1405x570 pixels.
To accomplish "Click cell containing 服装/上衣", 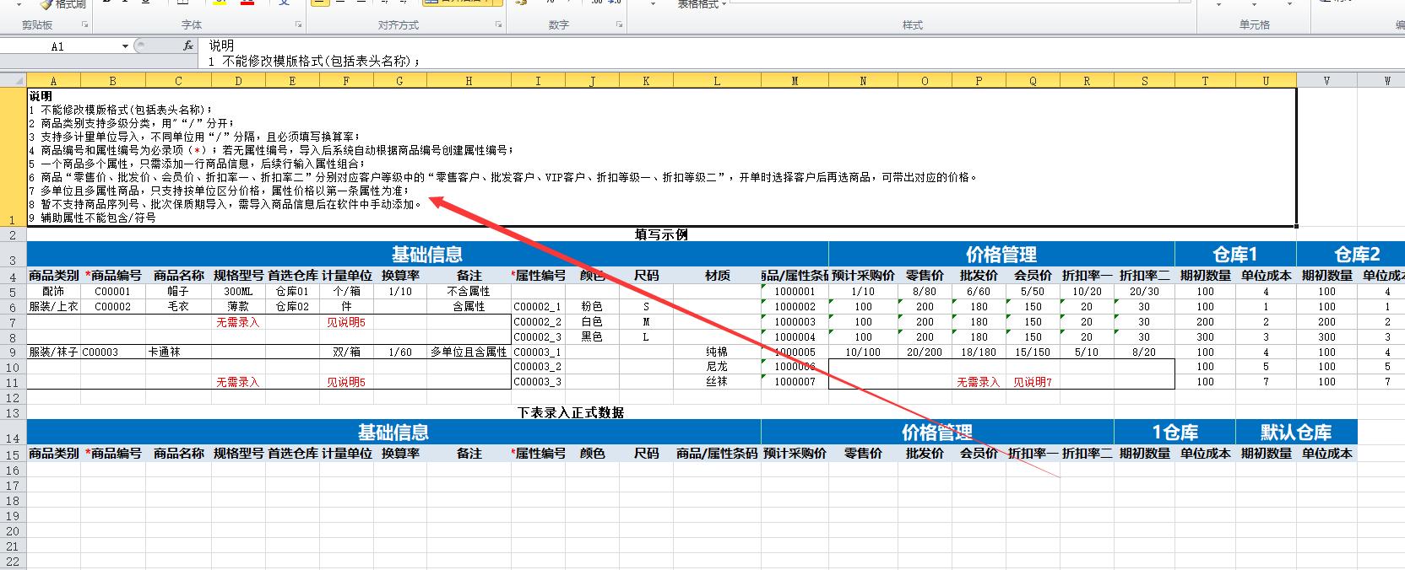I will pyautogui.click(x=54, y=307).
